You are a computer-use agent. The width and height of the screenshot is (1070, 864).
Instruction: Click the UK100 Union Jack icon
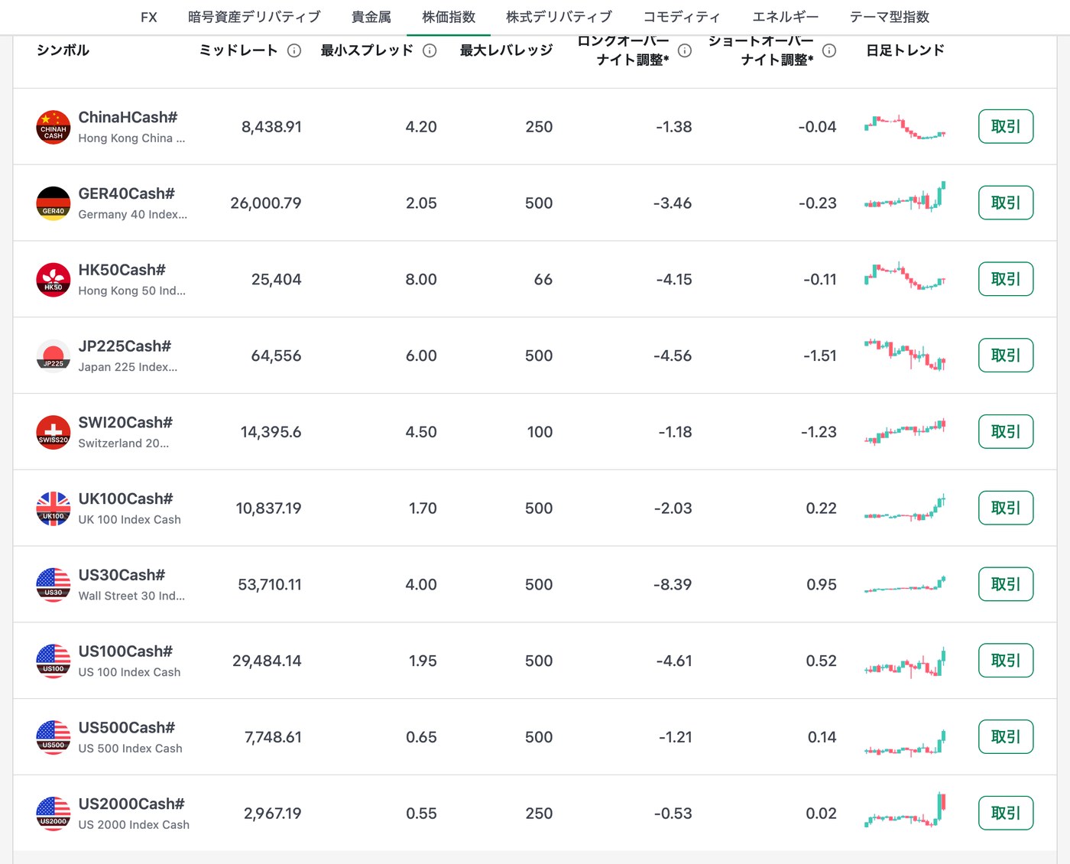click(x=53, y=508)
